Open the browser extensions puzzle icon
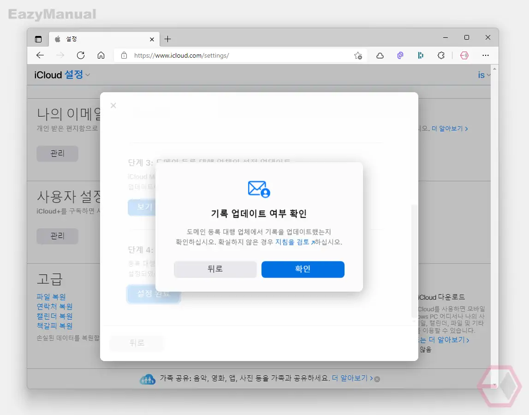This screenshot has width=529, height=415. click(441, 55)
